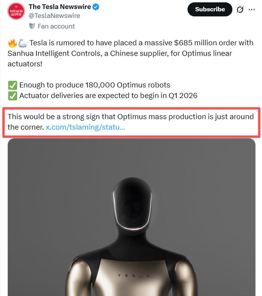Click the mechanical arm emoji

click(23, 43)
